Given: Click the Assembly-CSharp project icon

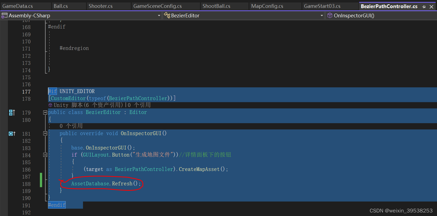Looking at the screenshot, I should [x=4, y=16].
